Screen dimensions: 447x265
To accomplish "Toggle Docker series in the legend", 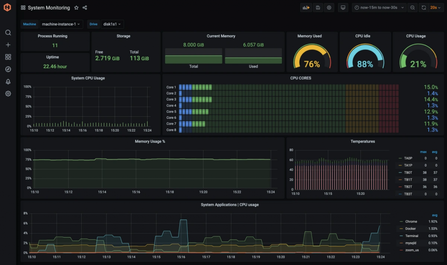I will click(411, 228).
